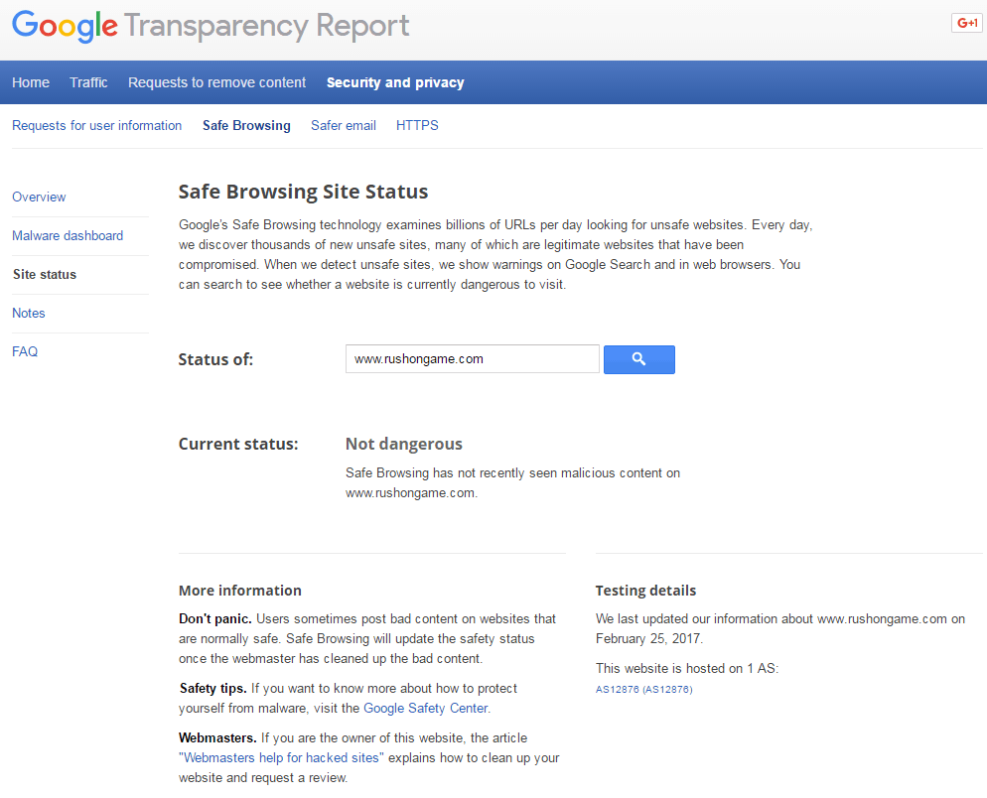Image resolution: width=987 pixels, height=798 pixels.
Task: Open Malware dashboard in the sidebar
Action: tap(68, 235)
